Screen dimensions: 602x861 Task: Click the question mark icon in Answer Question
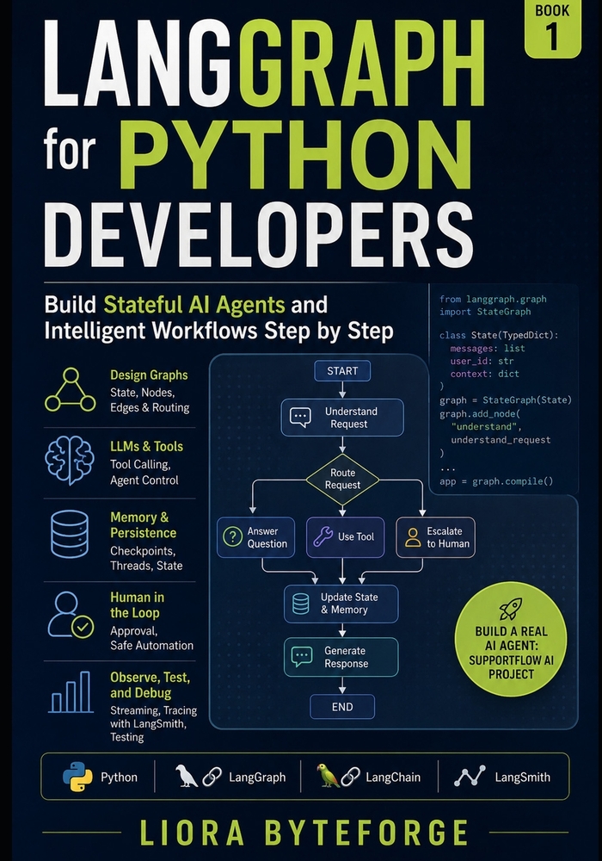[x=232, y=537]
